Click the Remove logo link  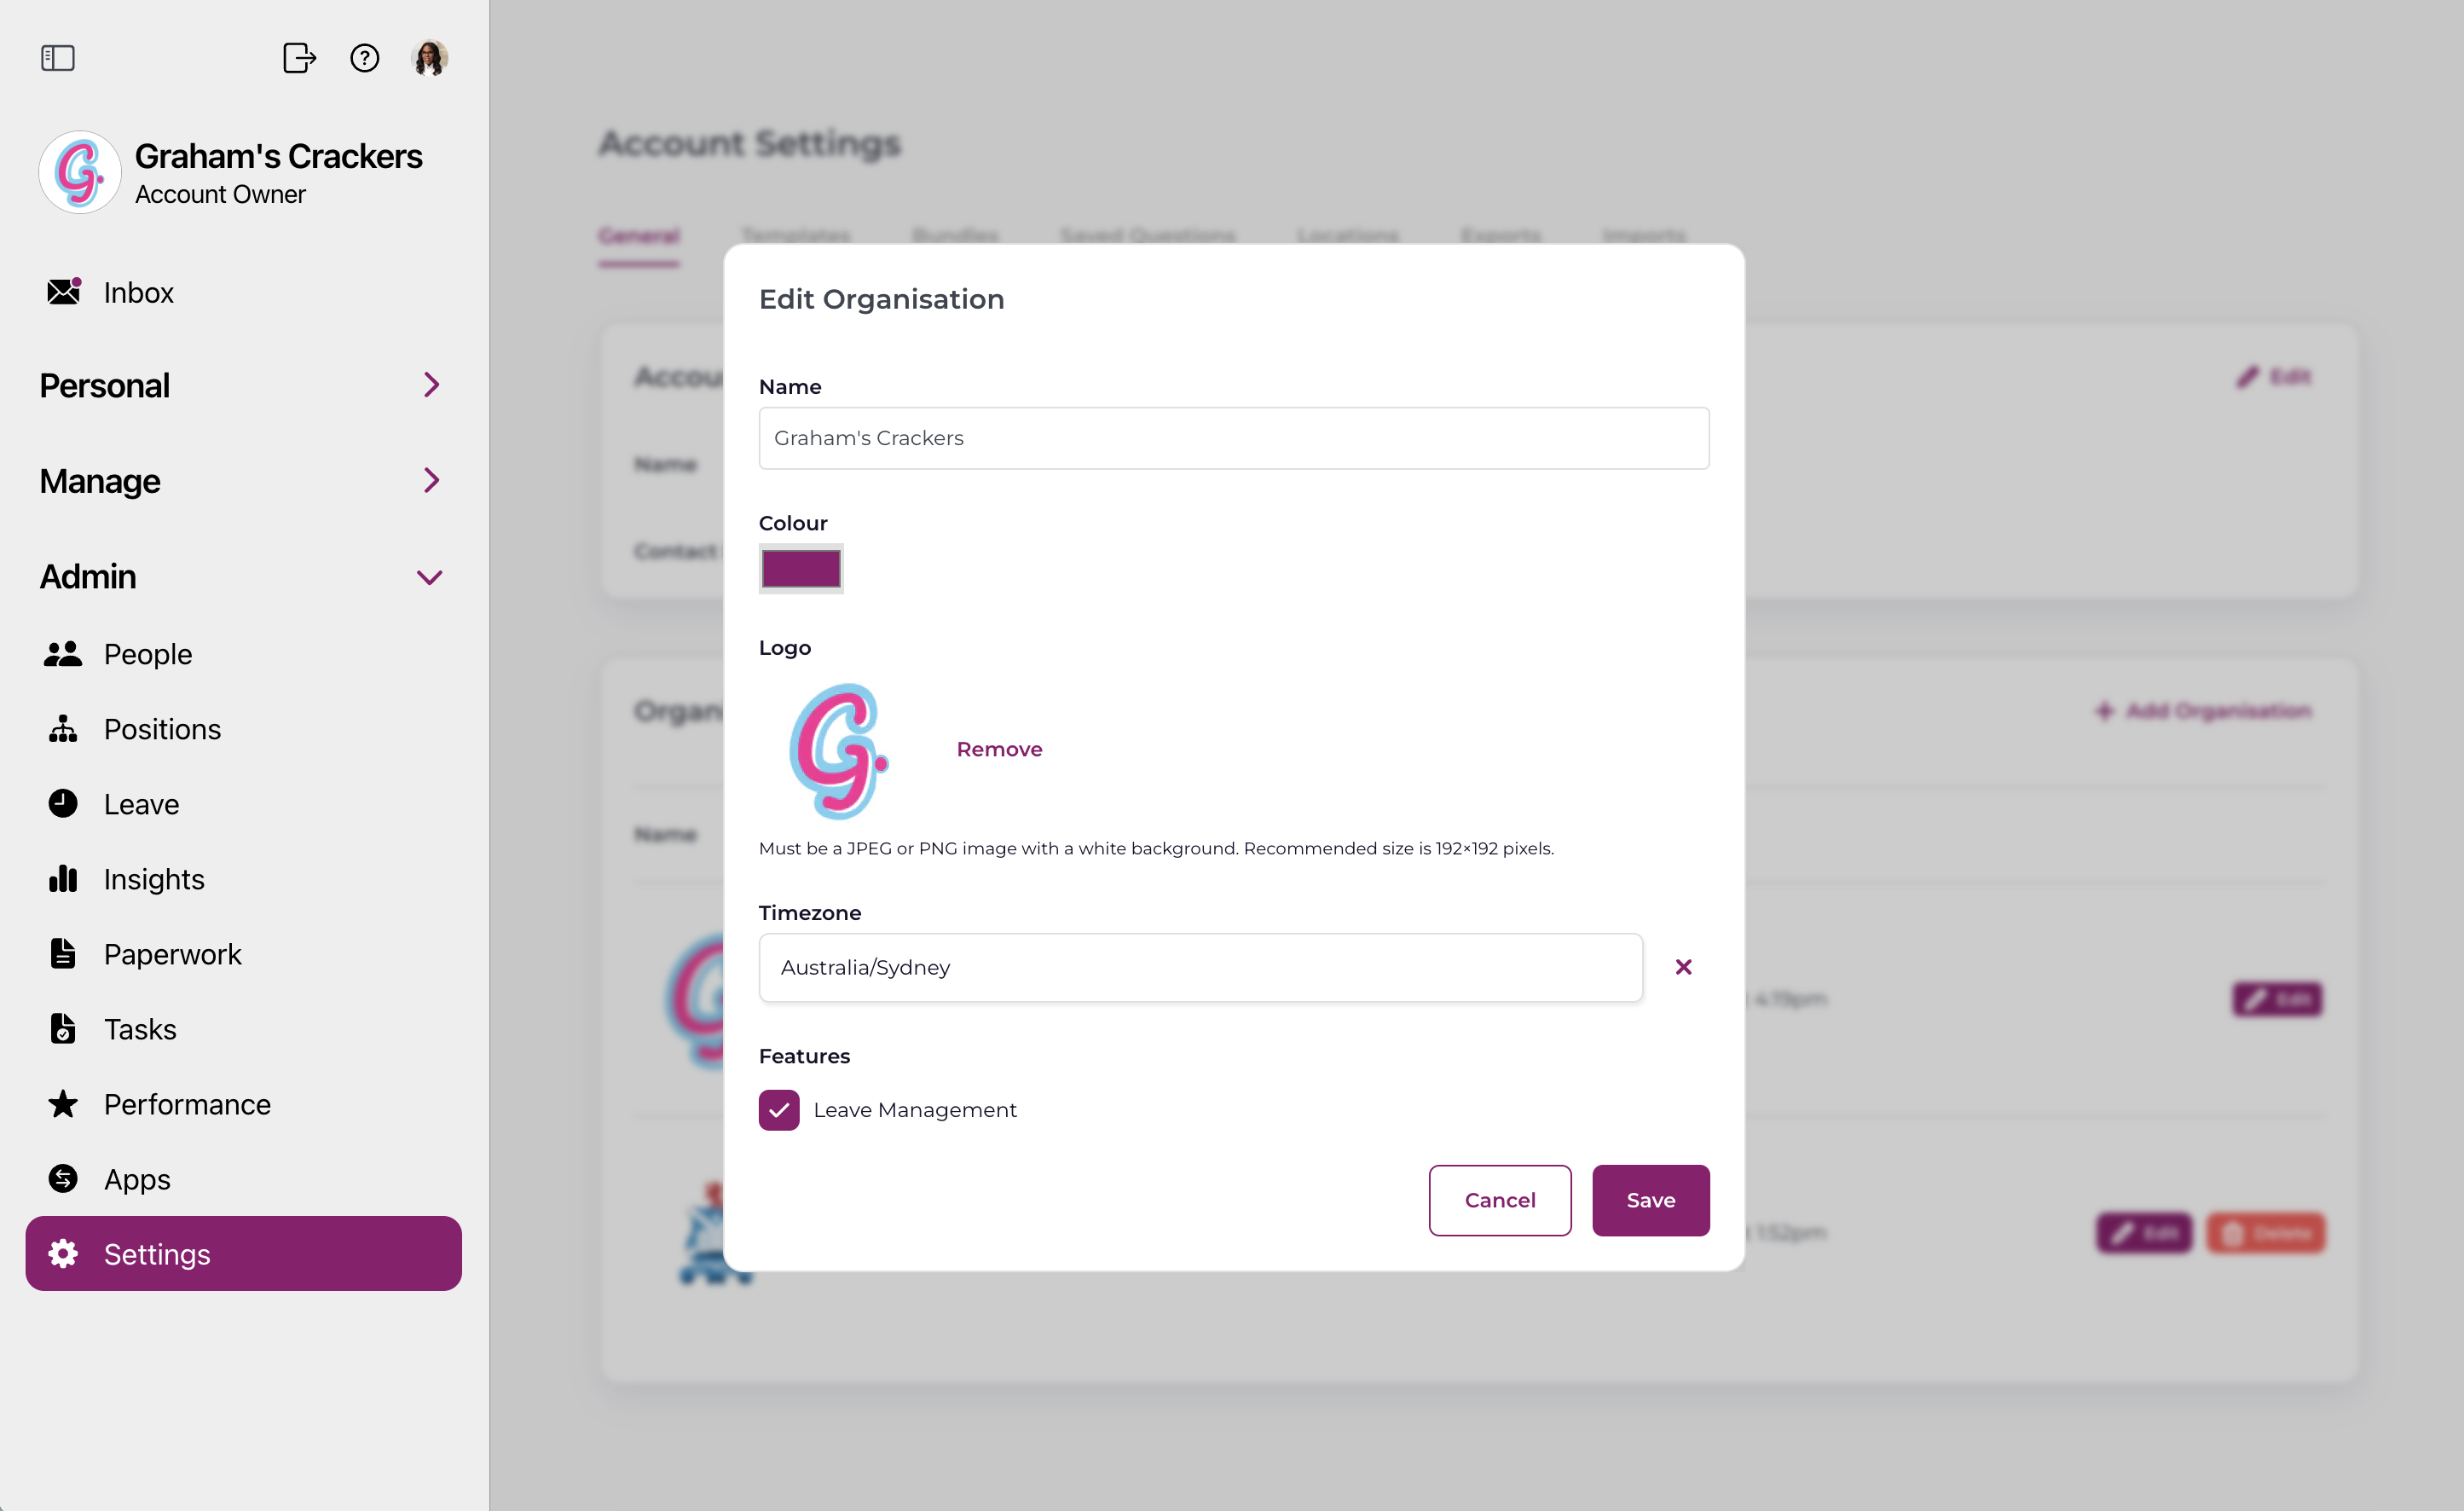point(999,749)
